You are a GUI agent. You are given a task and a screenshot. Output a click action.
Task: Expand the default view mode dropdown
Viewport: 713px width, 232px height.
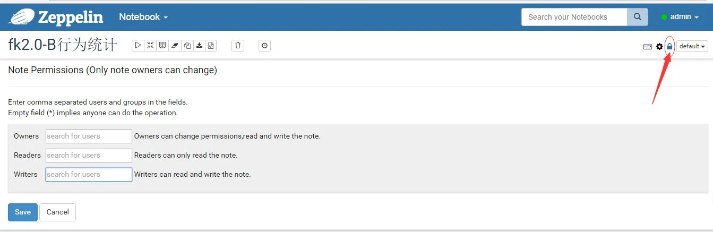(692, 46)
